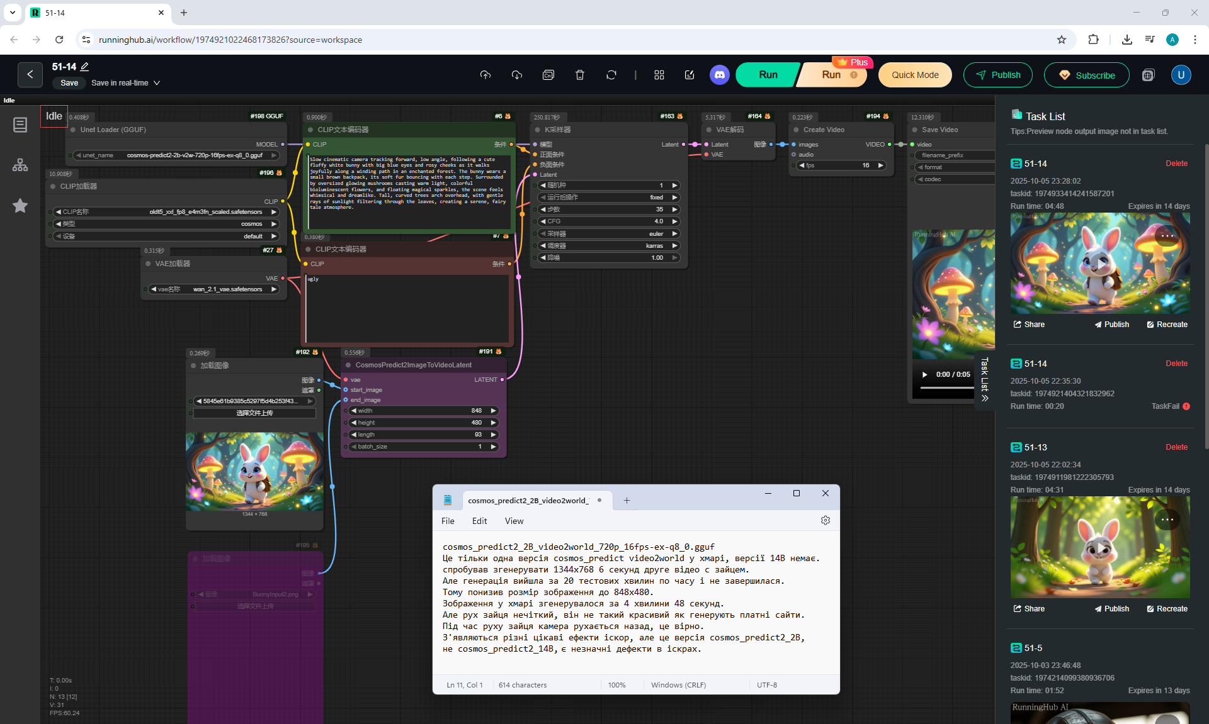Viewport: 1209px width, 724px height.
Task: Toggle collapse dot on Unet Loader (GGUF) node
Action: 73,130
